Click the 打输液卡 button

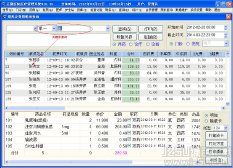pyautogui.click(x=216, y=135)
